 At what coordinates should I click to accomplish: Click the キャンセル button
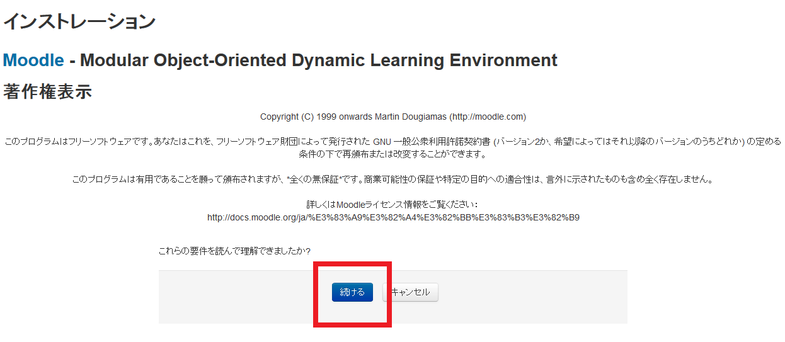pos(410,292)
